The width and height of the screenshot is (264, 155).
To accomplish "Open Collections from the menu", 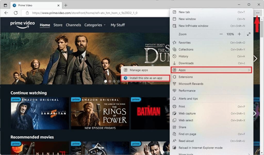I will 211,50.
